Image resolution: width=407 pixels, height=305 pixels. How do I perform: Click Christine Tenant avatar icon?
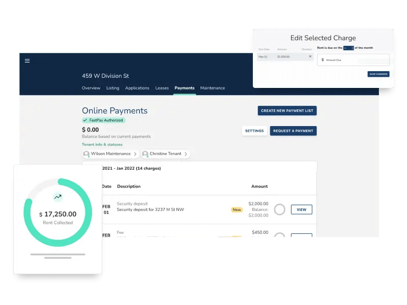pos(146,154)
